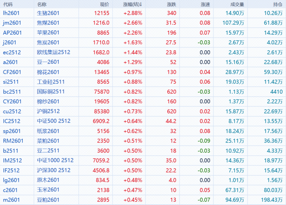The width and height of the screenshot is (286, 205).
Task: Sort by 成交量 column header
Action: tap(237, 4)
